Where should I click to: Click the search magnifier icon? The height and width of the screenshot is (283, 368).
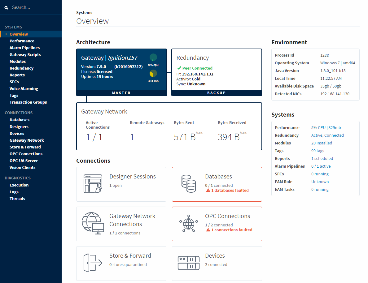click(7, 8)
